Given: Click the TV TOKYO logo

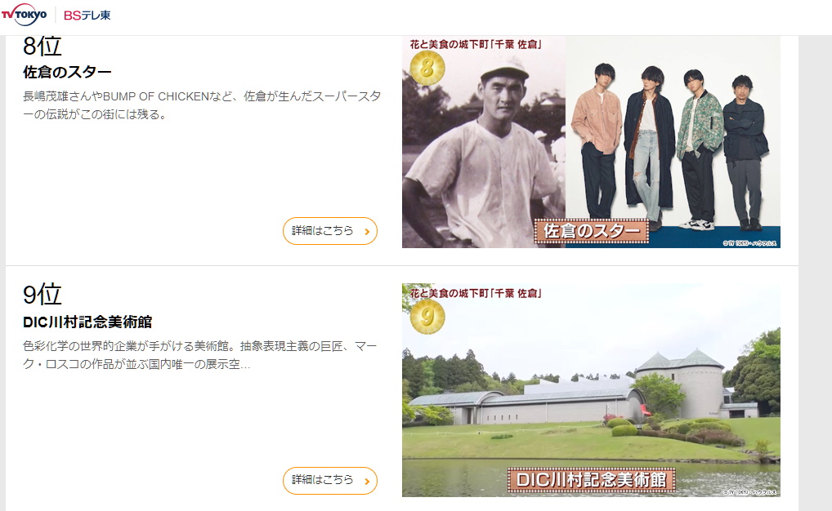Looking at the screenshot, I should click(x=24, y=15).
